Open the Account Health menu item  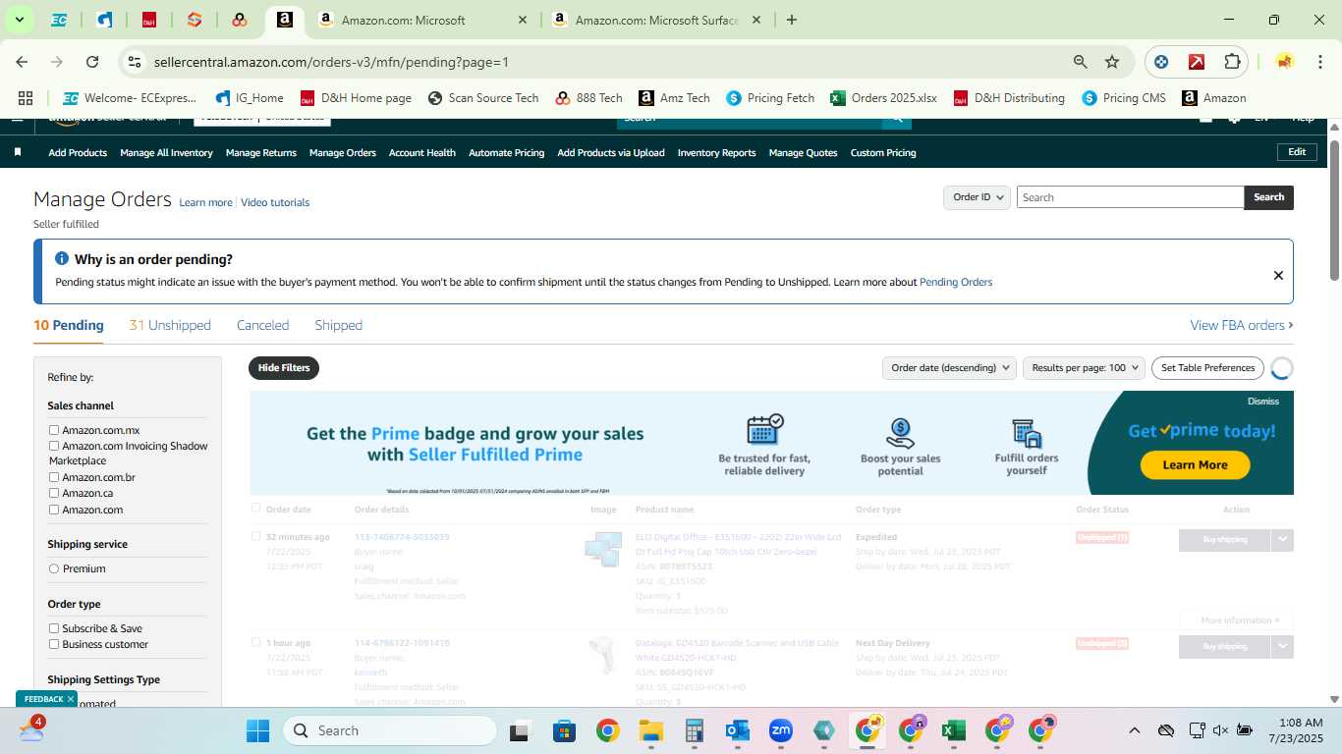click(421, 153)
